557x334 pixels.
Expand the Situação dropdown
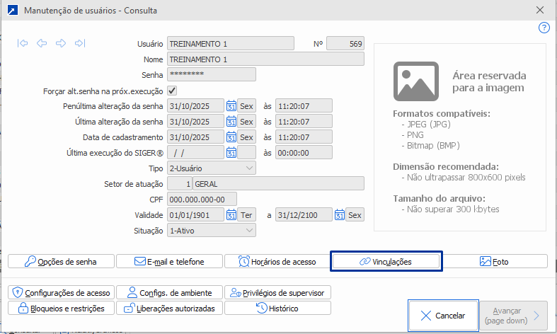tap(248, 231)
